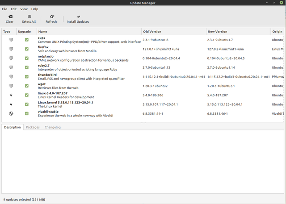The height and width of the screenshot is (204, 286).
Task: Sort by the Old Version column header
Action: click(174, 32)
